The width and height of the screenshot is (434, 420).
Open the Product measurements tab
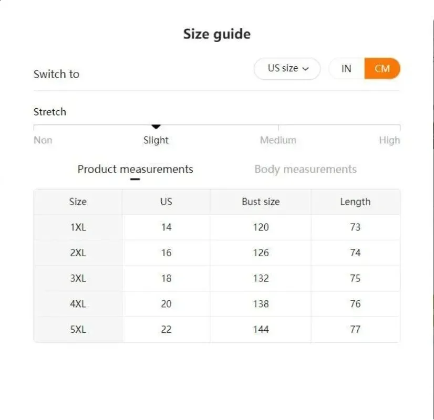(135, 170)
